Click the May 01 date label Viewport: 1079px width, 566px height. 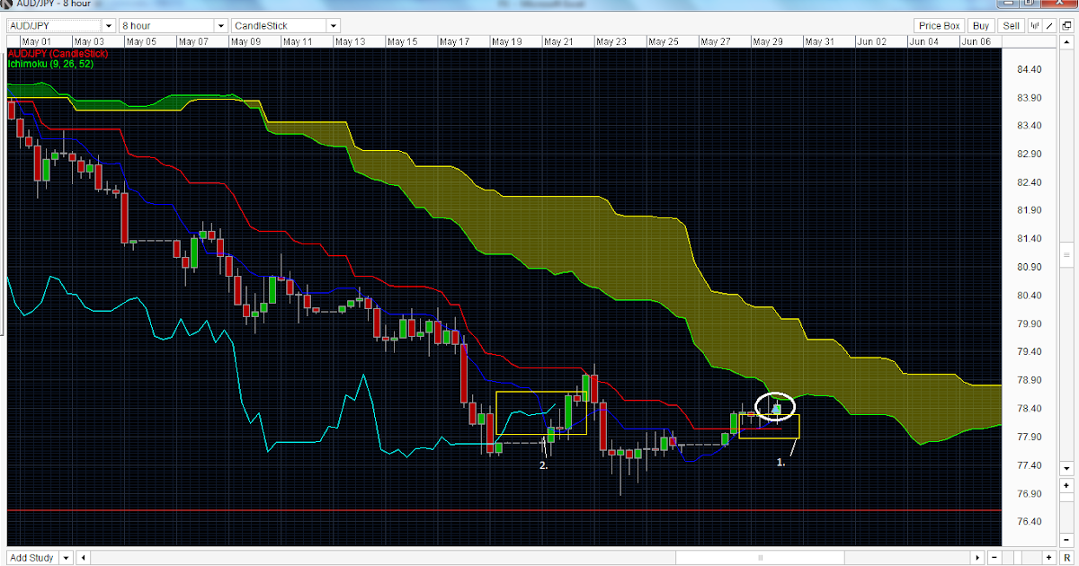click(38, 41)
